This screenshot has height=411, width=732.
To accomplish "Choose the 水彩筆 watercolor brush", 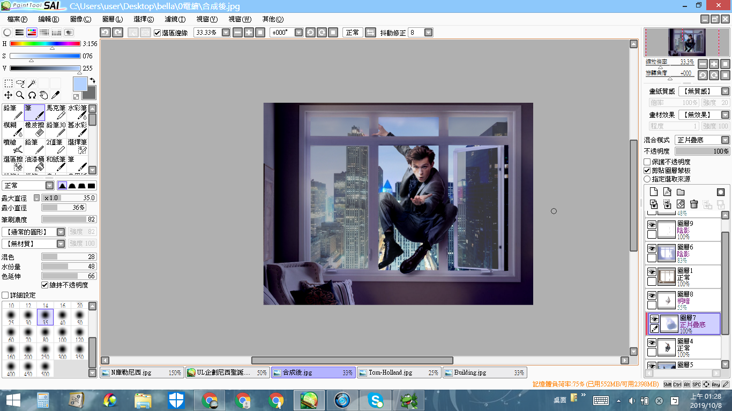I will tap(77, 112).
